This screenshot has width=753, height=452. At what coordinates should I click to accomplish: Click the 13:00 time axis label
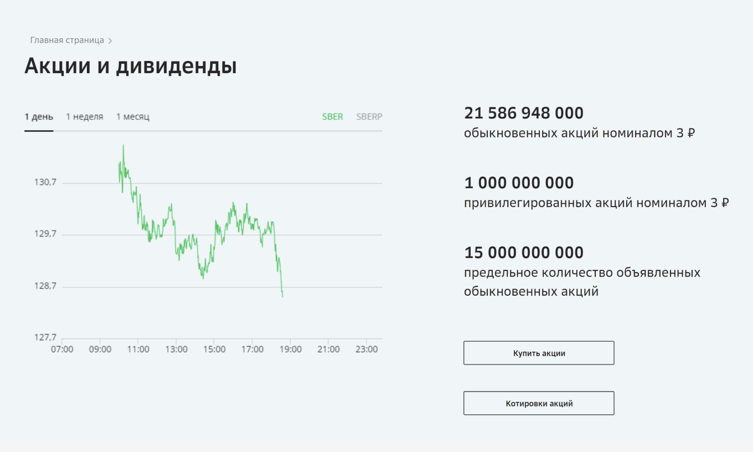(176, 350)
